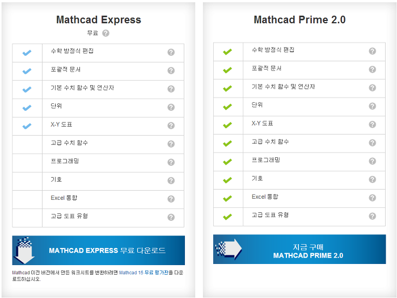
Task: Click help icon for 수학 방정식 편집 in Express
Action: [171, 52]
